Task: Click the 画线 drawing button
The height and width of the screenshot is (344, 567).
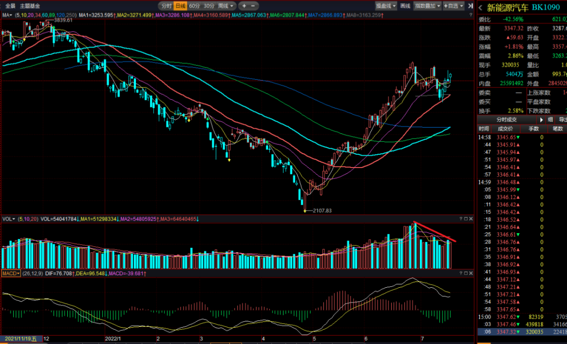Action: [x=405, y=6]
